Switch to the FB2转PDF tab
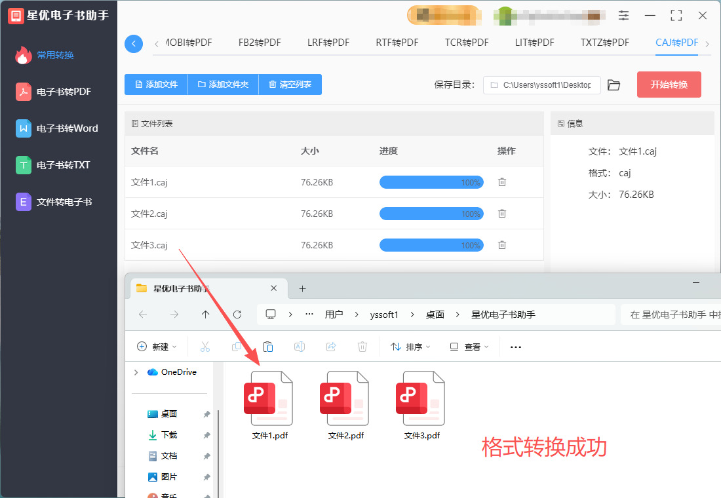721x498 pixels. pyautogui.click(x=260, y=43)
